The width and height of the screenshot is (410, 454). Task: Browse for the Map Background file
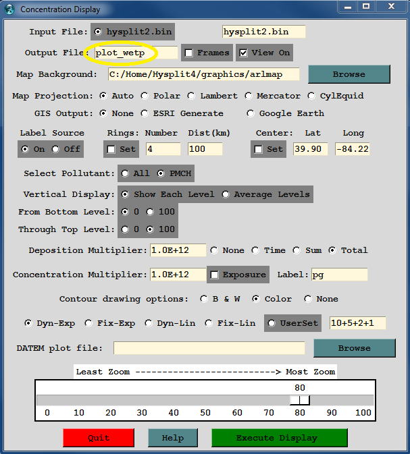click(x=349, y=74)
